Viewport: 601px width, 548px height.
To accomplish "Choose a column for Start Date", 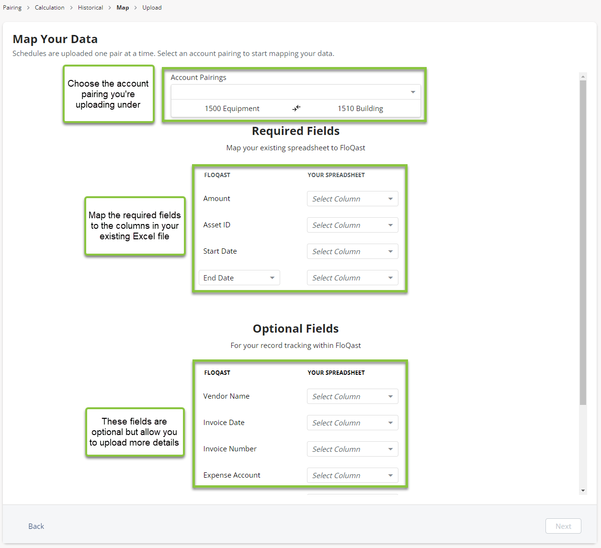I will coord(352,252).
